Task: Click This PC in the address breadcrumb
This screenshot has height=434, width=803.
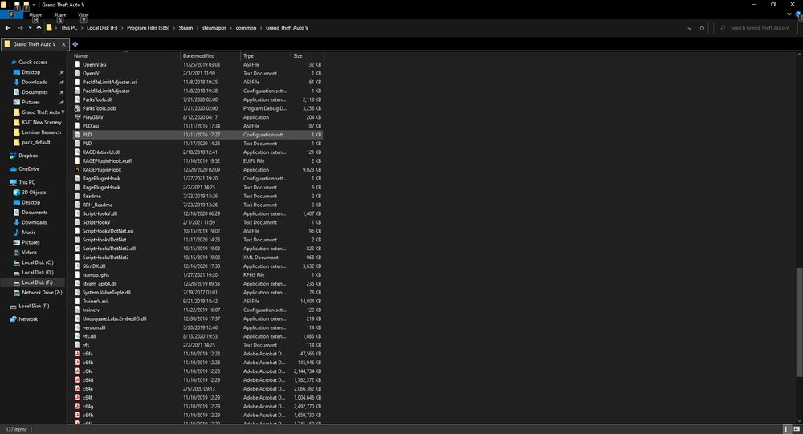Action: pyautogui.click(x=69, y=28)
